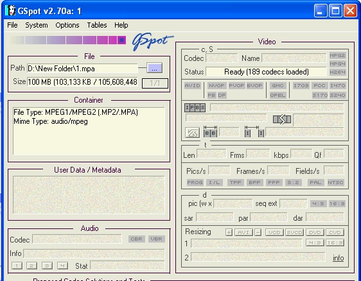Click the Status field showing codecs loaded
The height and width of the screenshot is (281, 361).
(266, 72)
